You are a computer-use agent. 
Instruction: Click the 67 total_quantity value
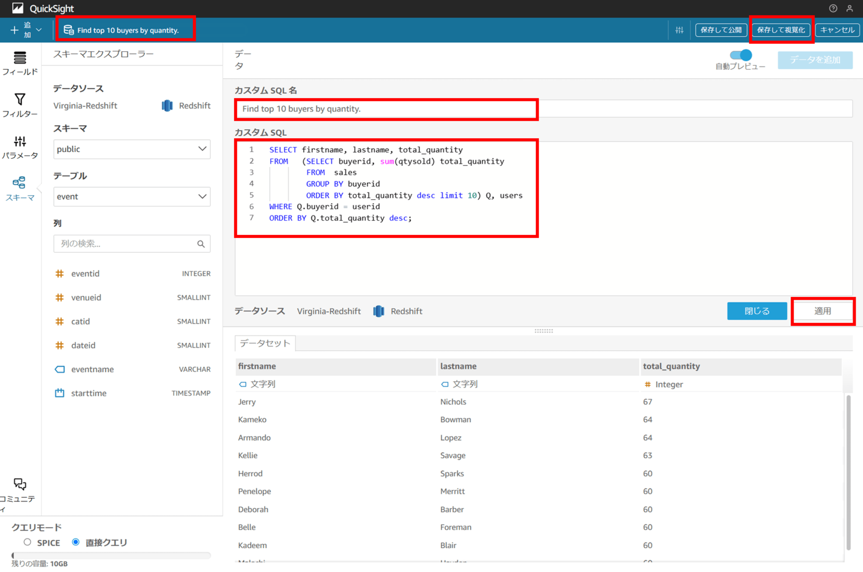click(x=647, y=402)
